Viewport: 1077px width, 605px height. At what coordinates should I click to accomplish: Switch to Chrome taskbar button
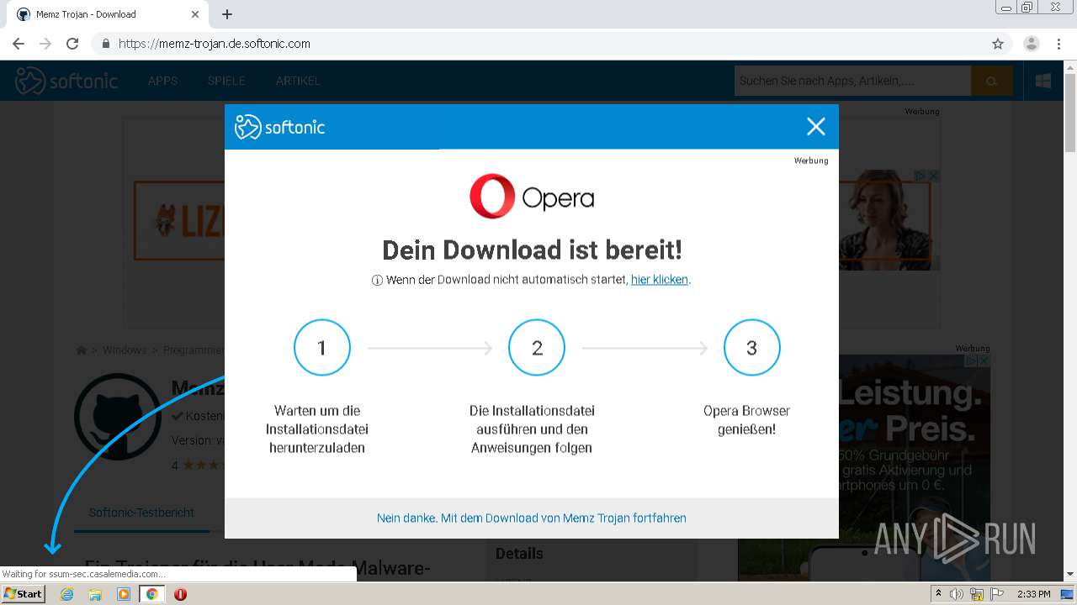151,594
